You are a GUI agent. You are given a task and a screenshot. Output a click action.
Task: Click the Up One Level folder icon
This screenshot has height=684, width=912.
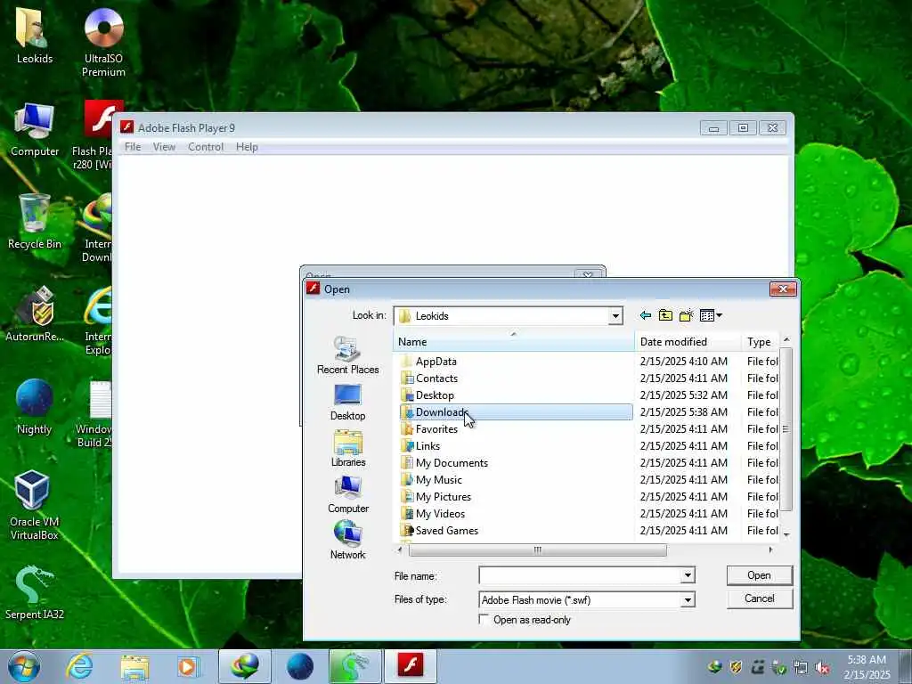665,315
